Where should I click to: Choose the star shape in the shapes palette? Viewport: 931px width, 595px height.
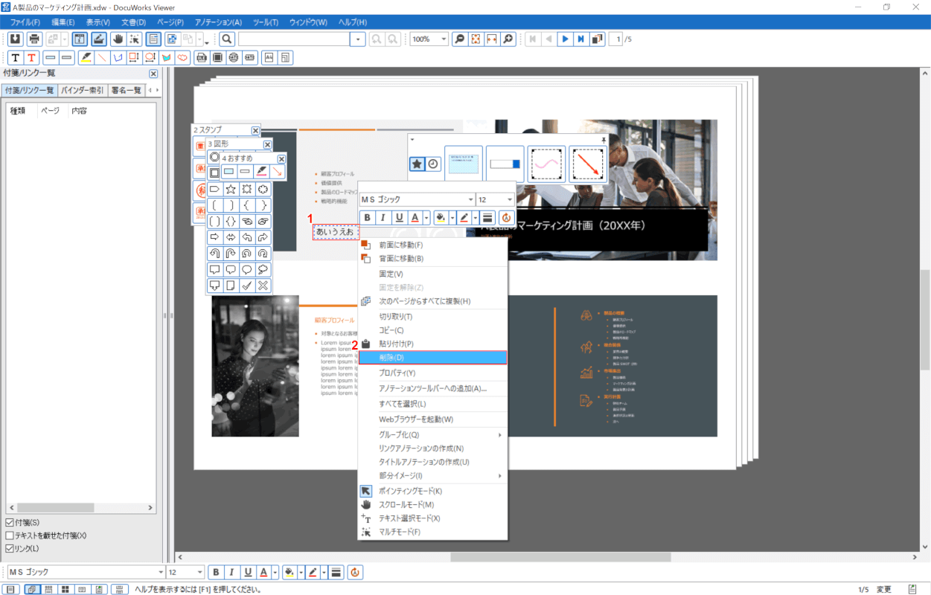pyautogui.click(x=231, y=190)
